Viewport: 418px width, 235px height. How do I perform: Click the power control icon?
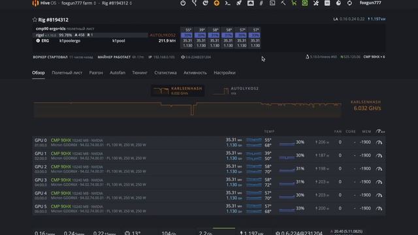(183, 3)
